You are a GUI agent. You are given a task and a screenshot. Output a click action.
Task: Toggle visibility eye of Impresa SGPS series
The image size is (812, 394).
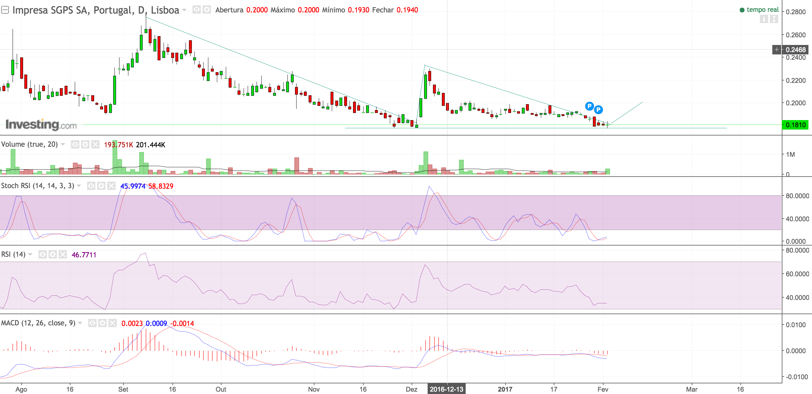click(x=196, y=10)
